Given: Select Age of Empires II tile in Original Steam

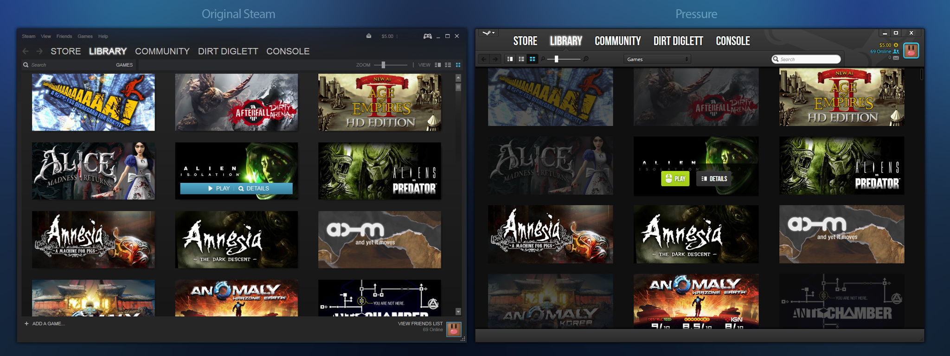Looking at the screenshot, I should 379,102.
